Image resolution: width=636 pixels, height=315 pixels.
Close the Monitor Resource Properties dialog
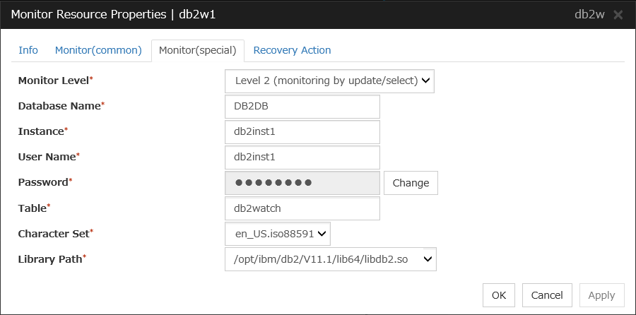[x=618, y=15]
